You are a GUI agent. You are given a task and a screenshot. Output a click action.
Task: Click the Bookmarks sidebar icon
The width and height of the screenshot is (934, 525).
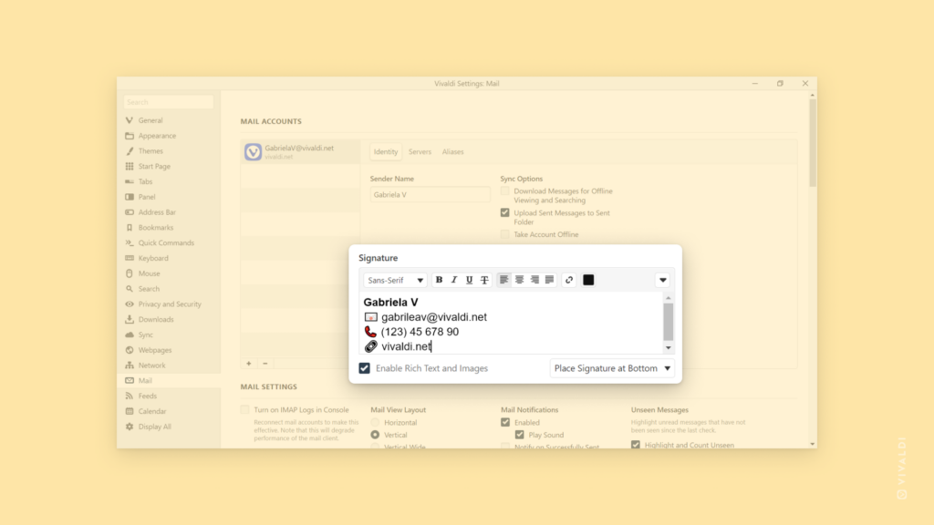coord(130,227)
